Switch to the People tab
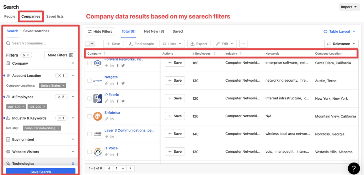 click(x=10, y=16)
